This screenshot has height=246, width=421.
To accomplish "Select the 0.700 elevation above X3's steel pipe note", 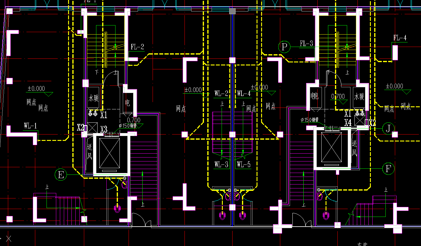I will [x=133, y=120].
